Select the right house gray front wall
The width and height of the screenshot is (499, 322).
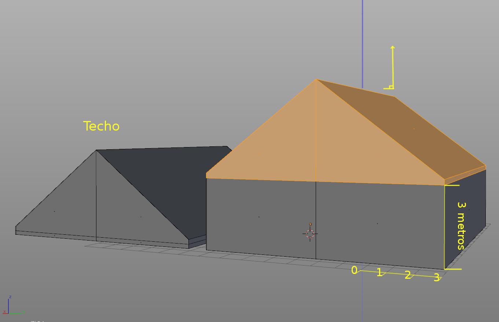(324, 222)
